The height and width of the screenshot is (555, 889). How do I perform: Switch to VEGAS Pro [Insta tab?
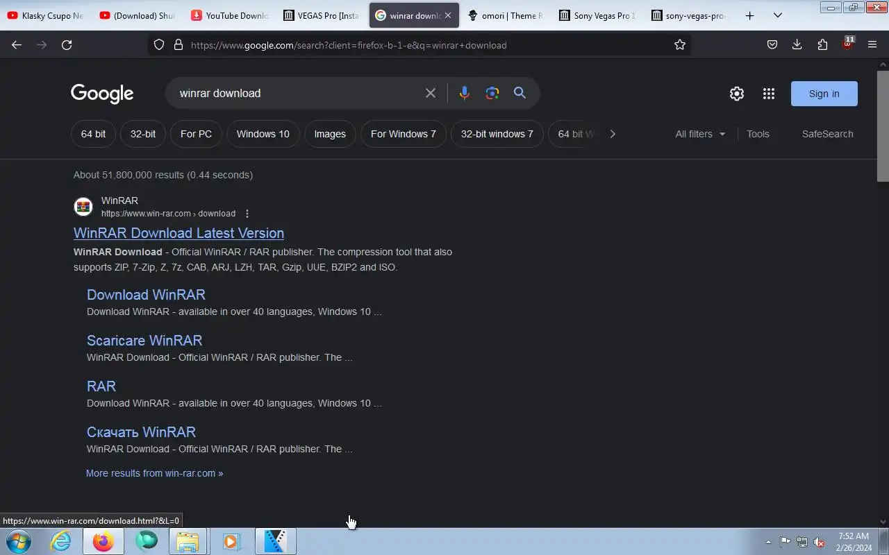coord(322,15)
